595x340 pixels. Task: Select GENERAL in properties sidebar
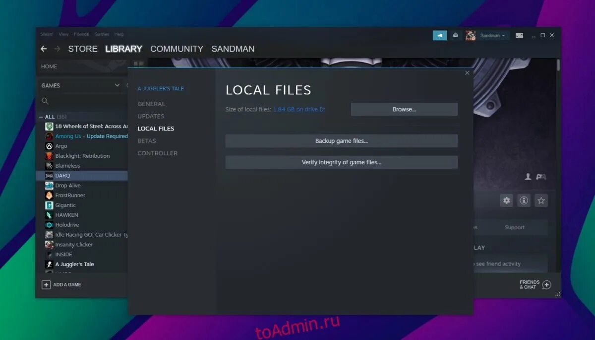151,104
